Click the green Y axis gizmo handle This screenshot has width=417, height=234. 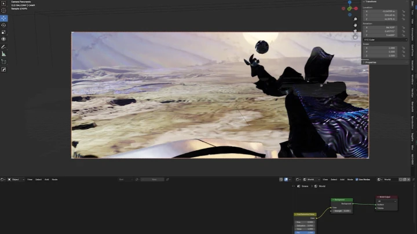tap(349, 9)
